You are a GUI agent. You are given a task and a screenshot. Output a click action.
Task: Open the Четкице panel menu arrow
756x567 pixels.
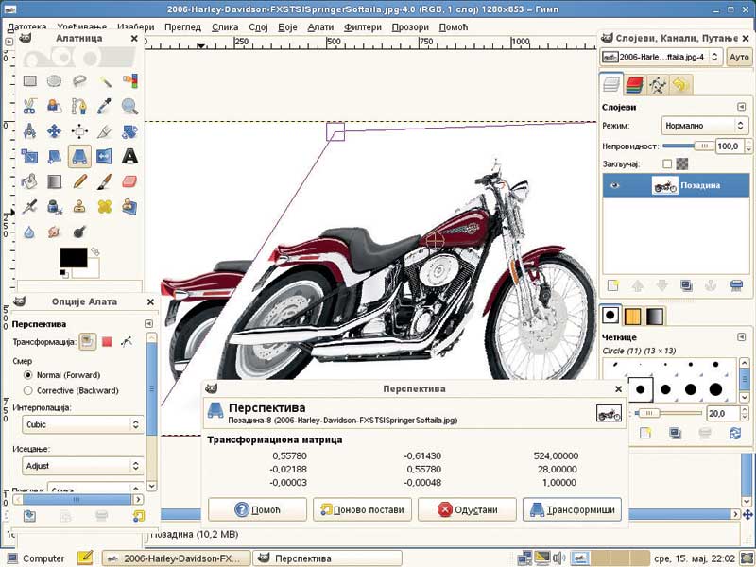coord(742,337)
